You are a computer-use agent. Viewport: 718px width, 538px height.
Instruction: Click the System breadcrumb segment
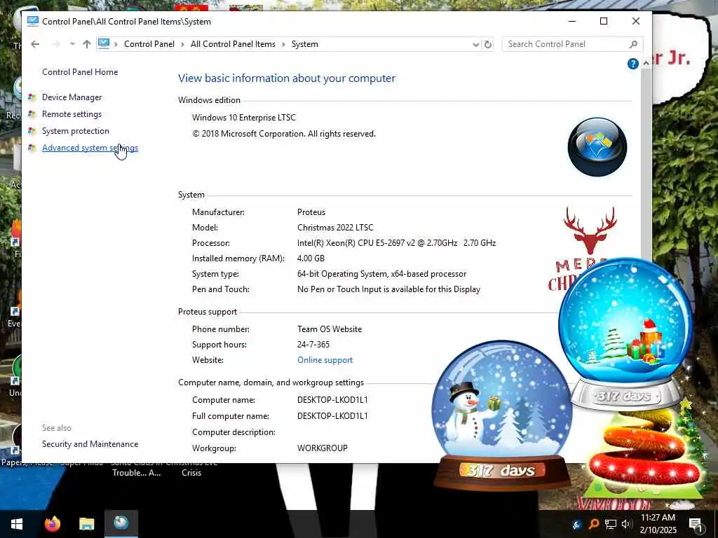(305, 44)
